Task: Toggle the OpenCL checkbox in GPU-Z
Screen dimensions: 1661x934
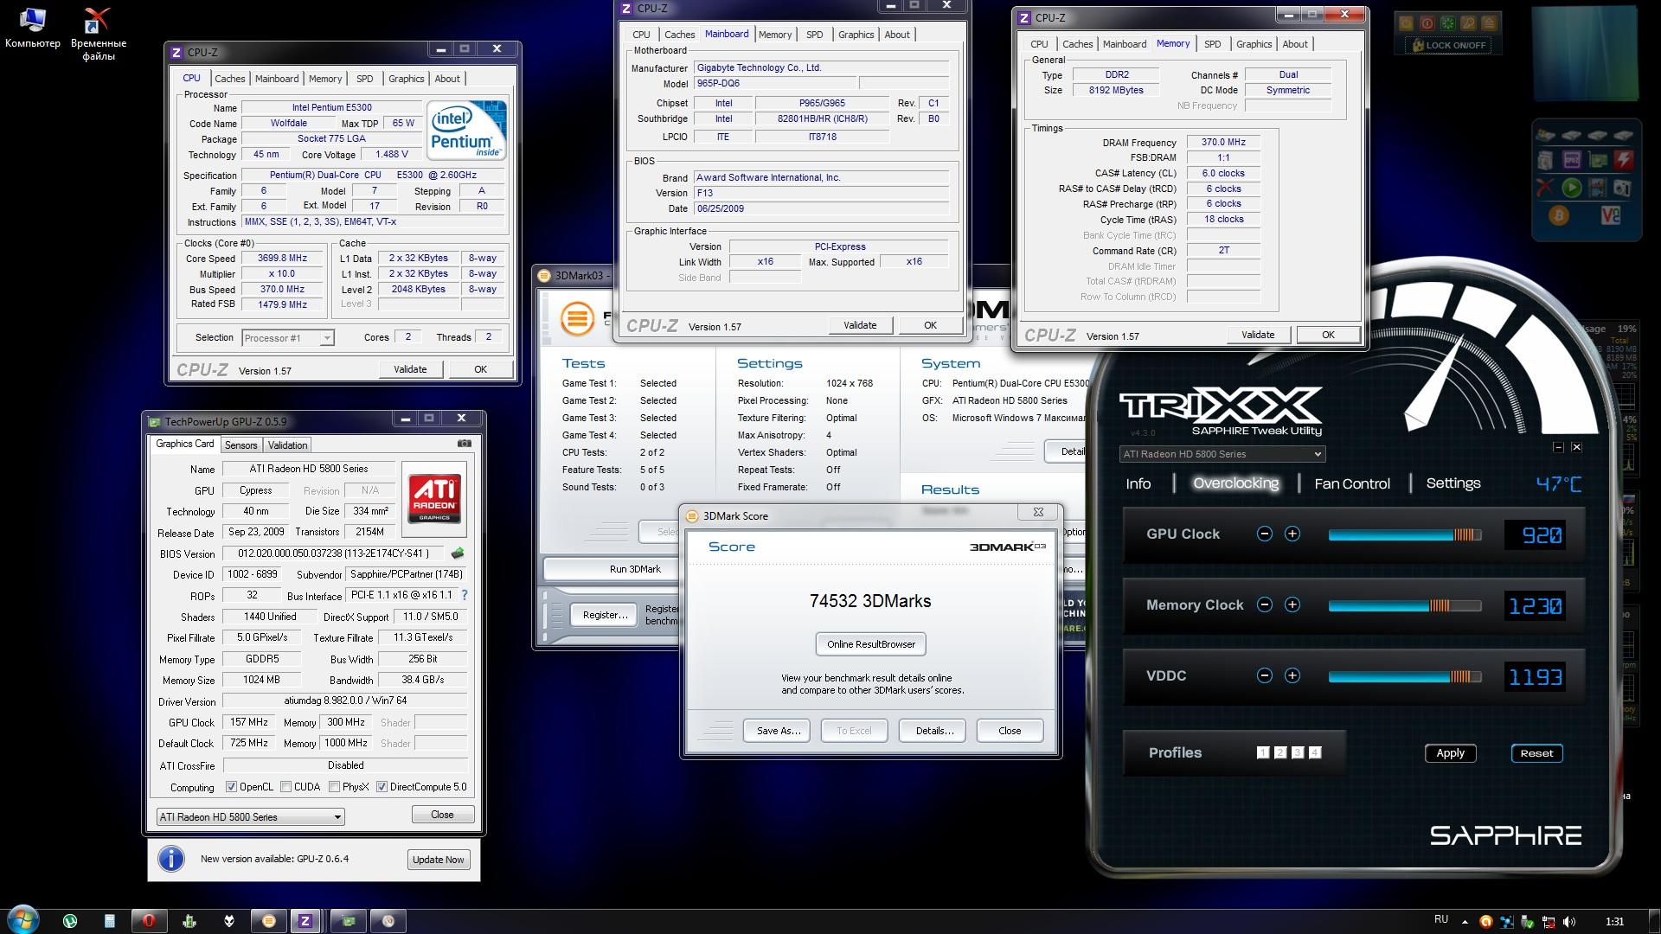Action: pos(231,787)
